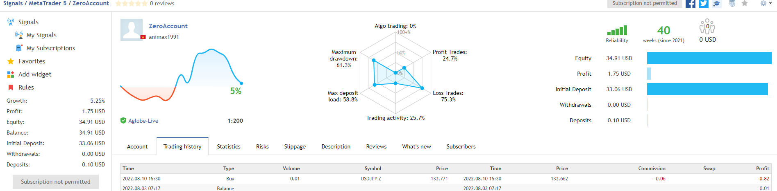The image size is (777, 191).
Task: Open the Signals sidebar section
Action: pos(28,22)
